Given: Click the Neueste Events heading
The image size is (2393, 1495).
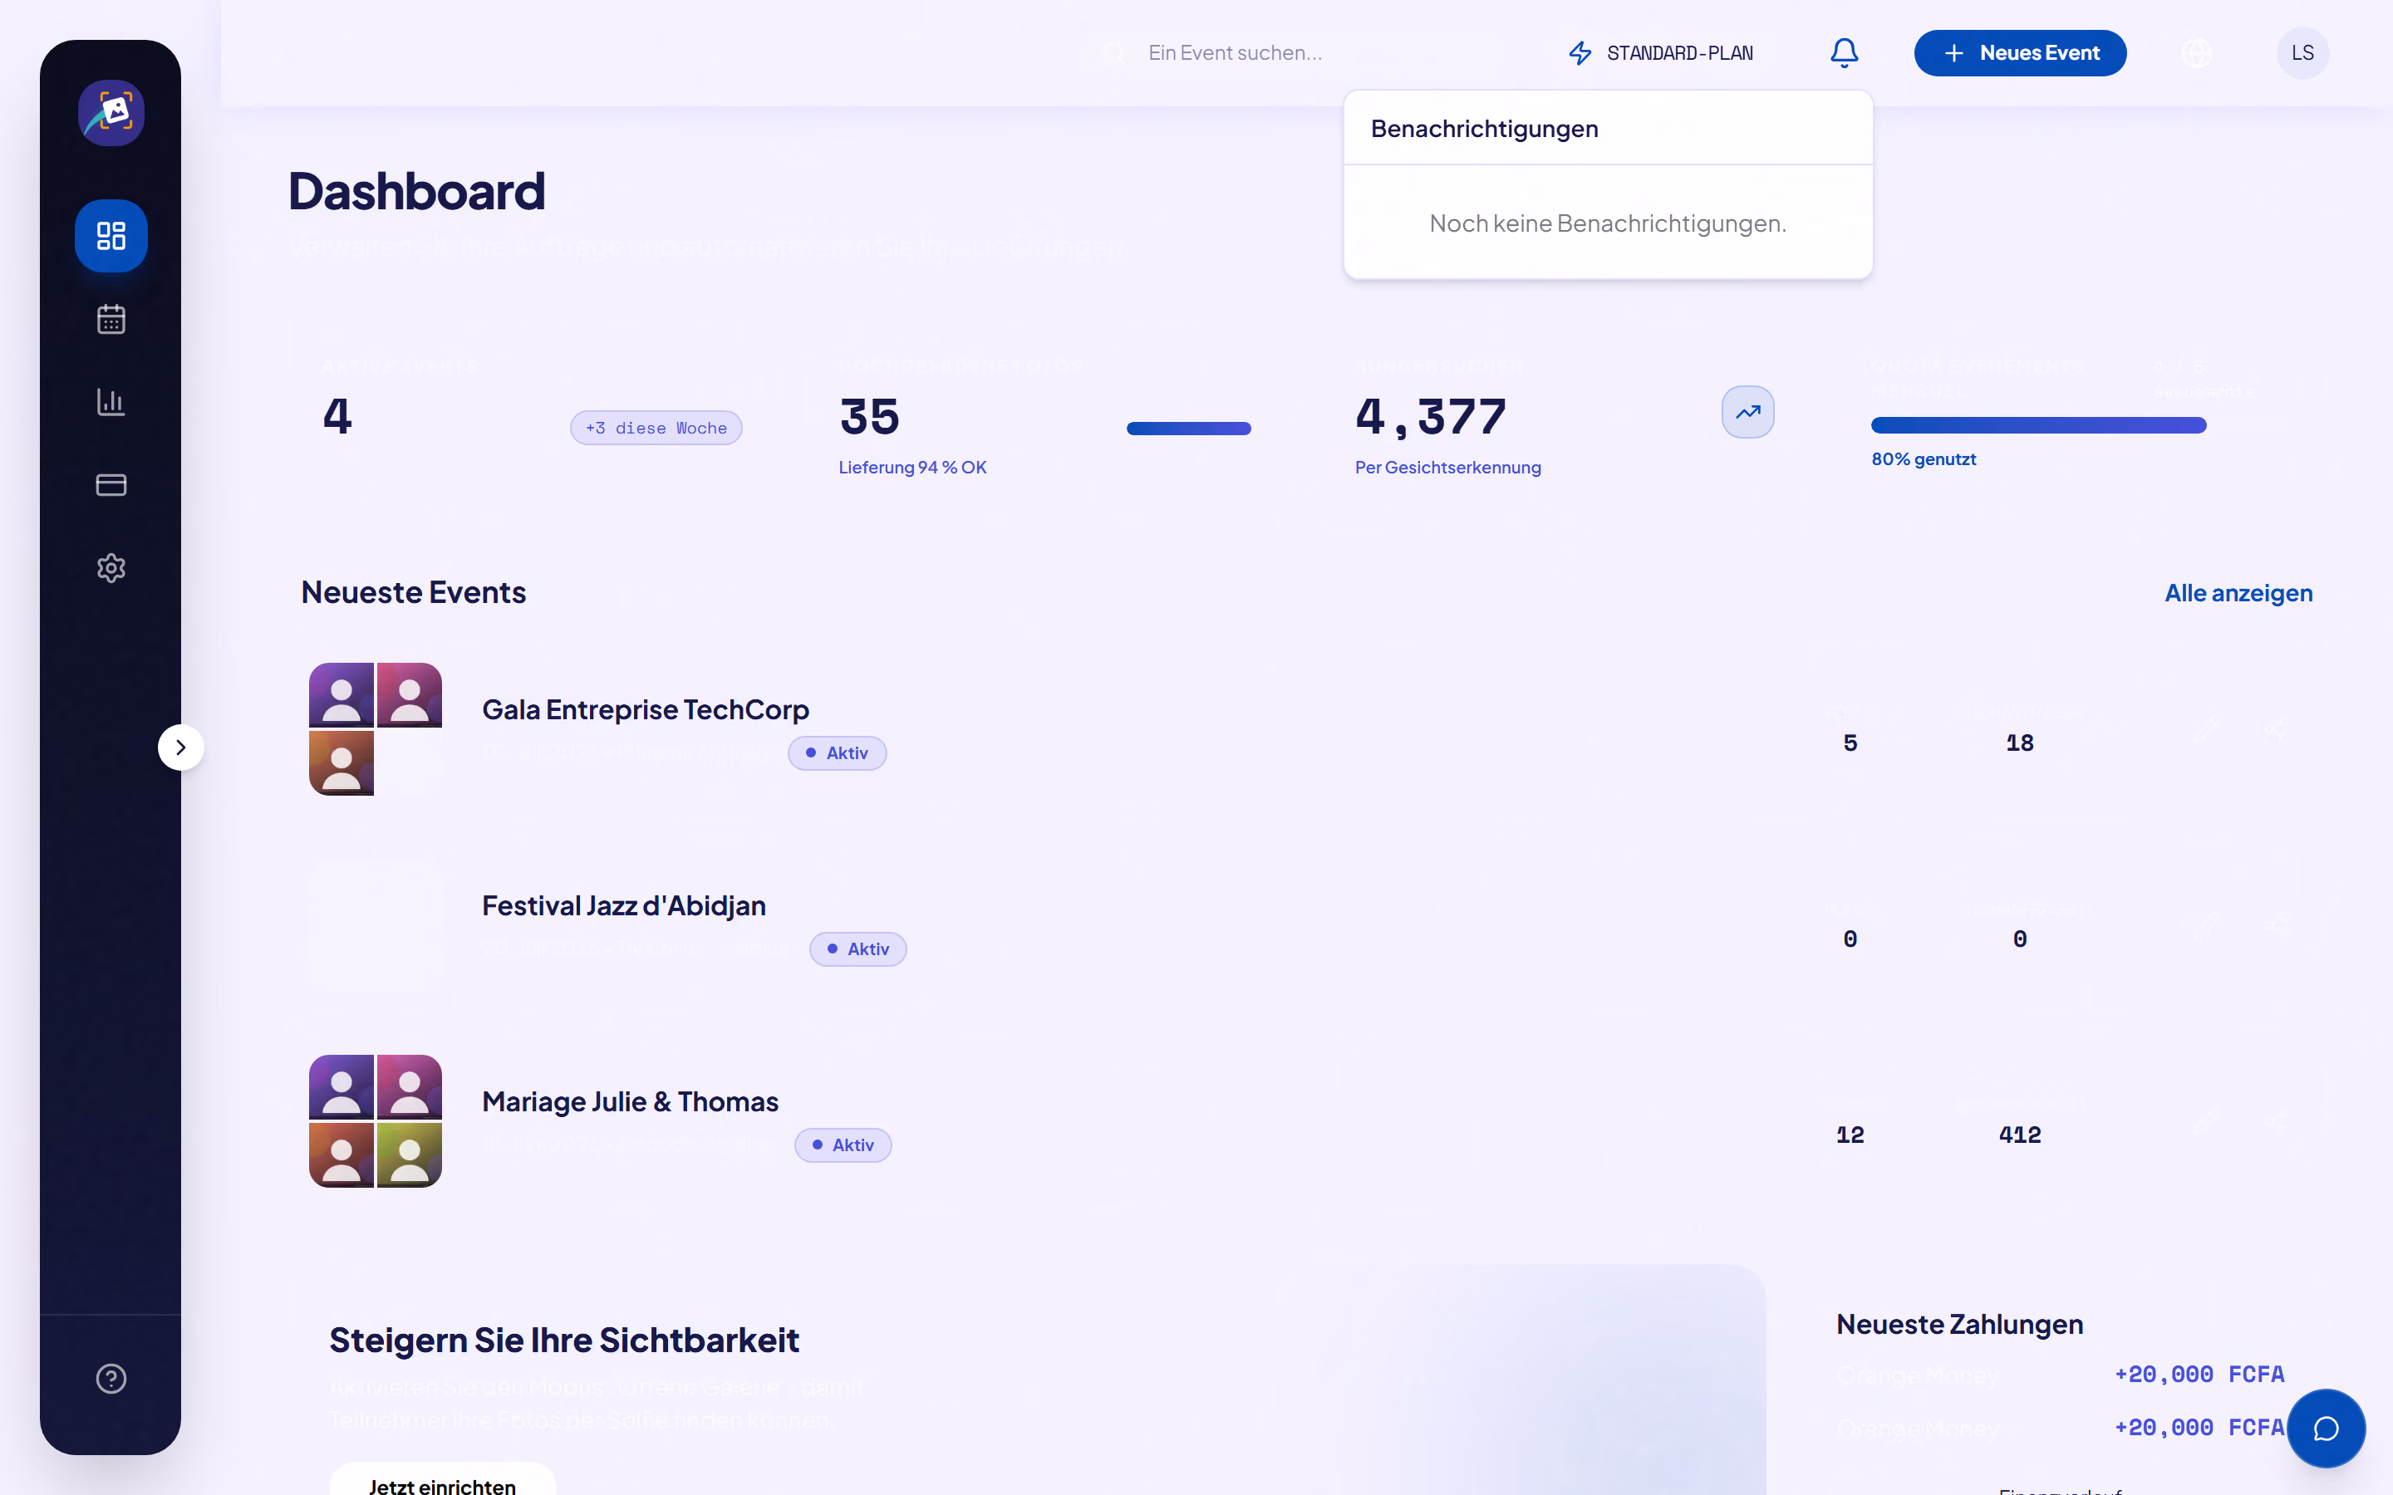Looking at the screenshot, I should (413, 592).
